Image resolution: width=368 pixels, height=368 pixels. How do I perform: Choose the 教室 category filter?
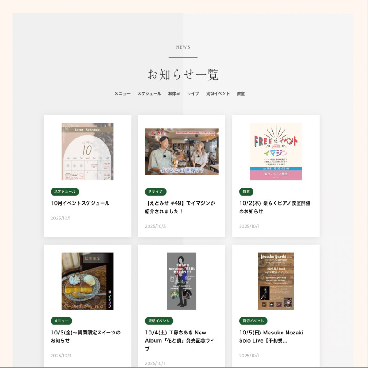click(241, 94)
